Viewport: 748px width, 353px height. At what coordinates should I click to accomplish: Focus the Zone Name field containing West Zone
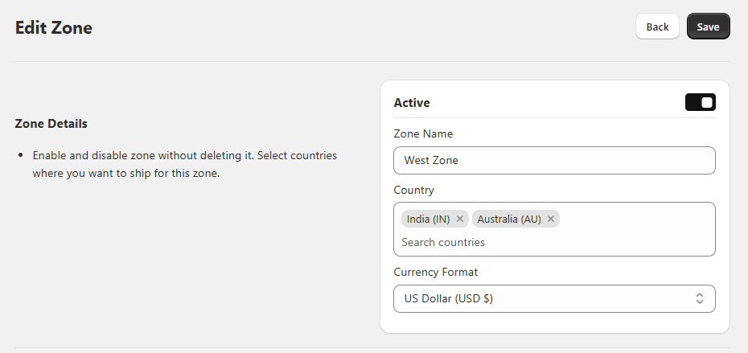pyautogui.click(x=554, y=160)
